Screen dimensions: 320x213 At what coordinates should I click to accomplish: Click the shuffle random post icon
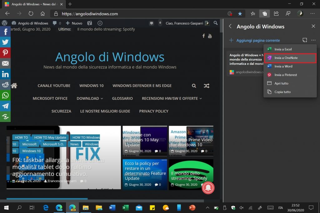[207, 86]
